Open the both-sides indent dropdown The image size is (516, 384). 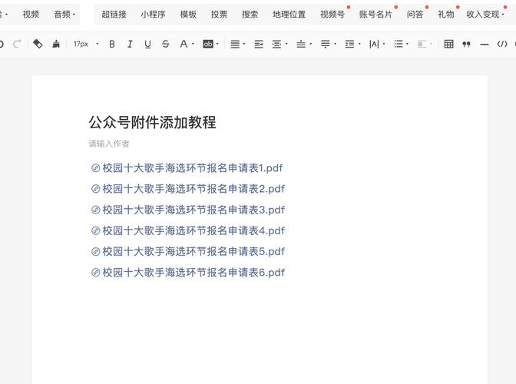pyautogui.click(x=286, y=44)
